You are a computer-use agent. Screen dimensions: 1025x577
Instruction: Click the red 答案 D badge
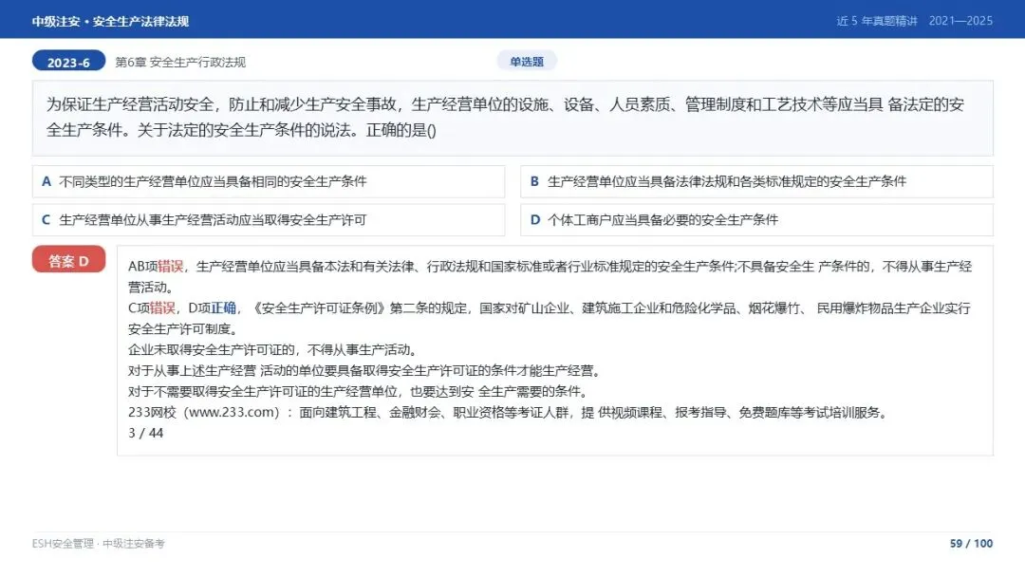point(68,260)
